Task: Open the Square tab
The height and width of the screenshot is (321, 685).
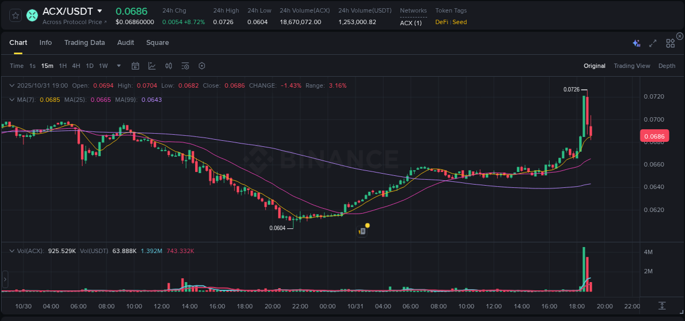Action: (x=157, y=42)
